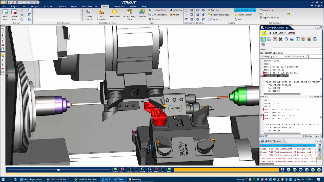This screenshot has width=324, height=182.
Task: Click the yellow mouse pick mode icon
Action: pos(264,33)
